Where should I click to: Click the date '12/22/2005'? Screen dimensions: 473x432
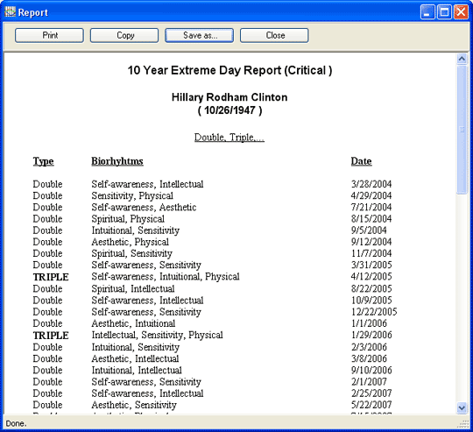pyautogui.click(x=374, y=312)
